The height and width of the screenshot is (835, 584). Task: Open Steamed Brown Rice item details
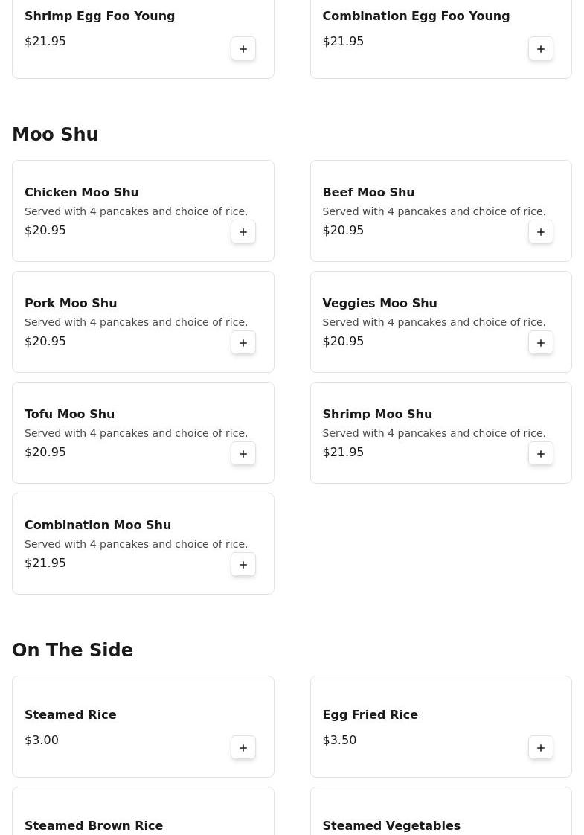click(x=94, y=825)
